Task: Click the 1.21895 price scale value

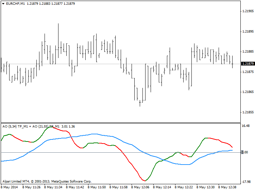Action: [247, 32]
